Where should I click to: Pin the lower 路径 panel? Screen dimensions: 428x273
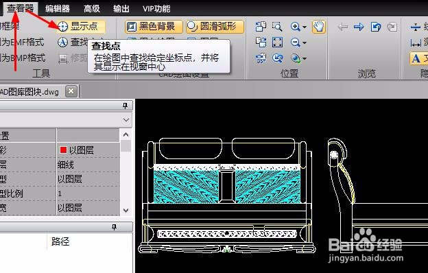click(114, 227)
